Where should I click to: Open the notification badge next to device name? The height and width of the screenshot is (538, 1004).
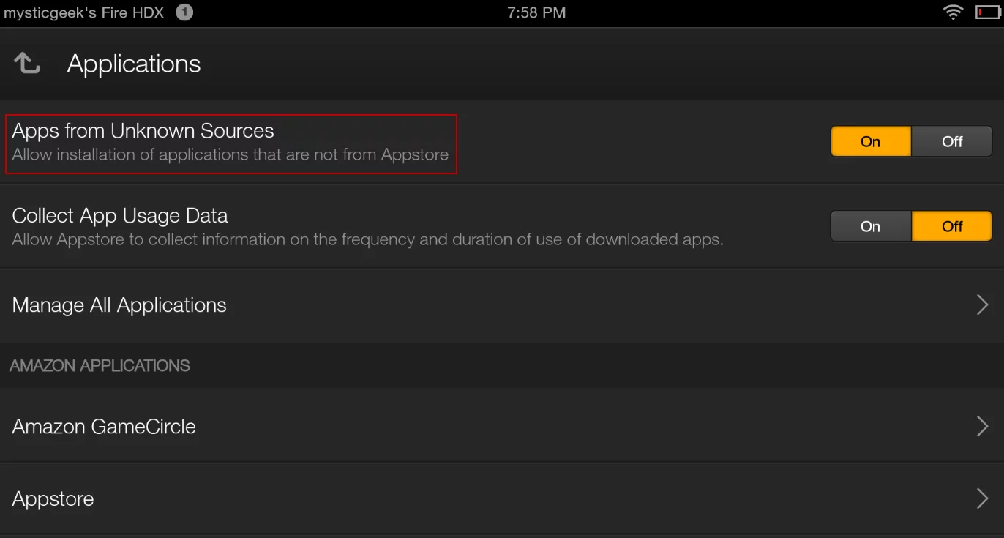[x=184, y=12]
